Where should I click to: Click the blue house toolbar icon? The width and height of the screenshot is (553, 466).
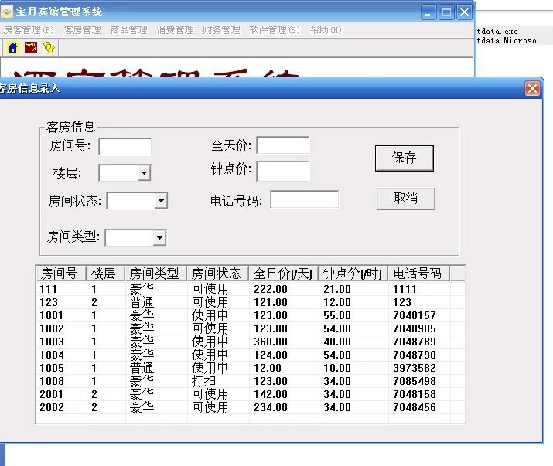(x=12, y=48)
